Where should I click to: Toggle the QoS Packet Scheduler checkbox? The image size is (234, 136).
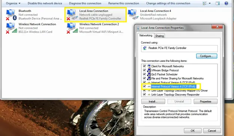pos(144,74)
